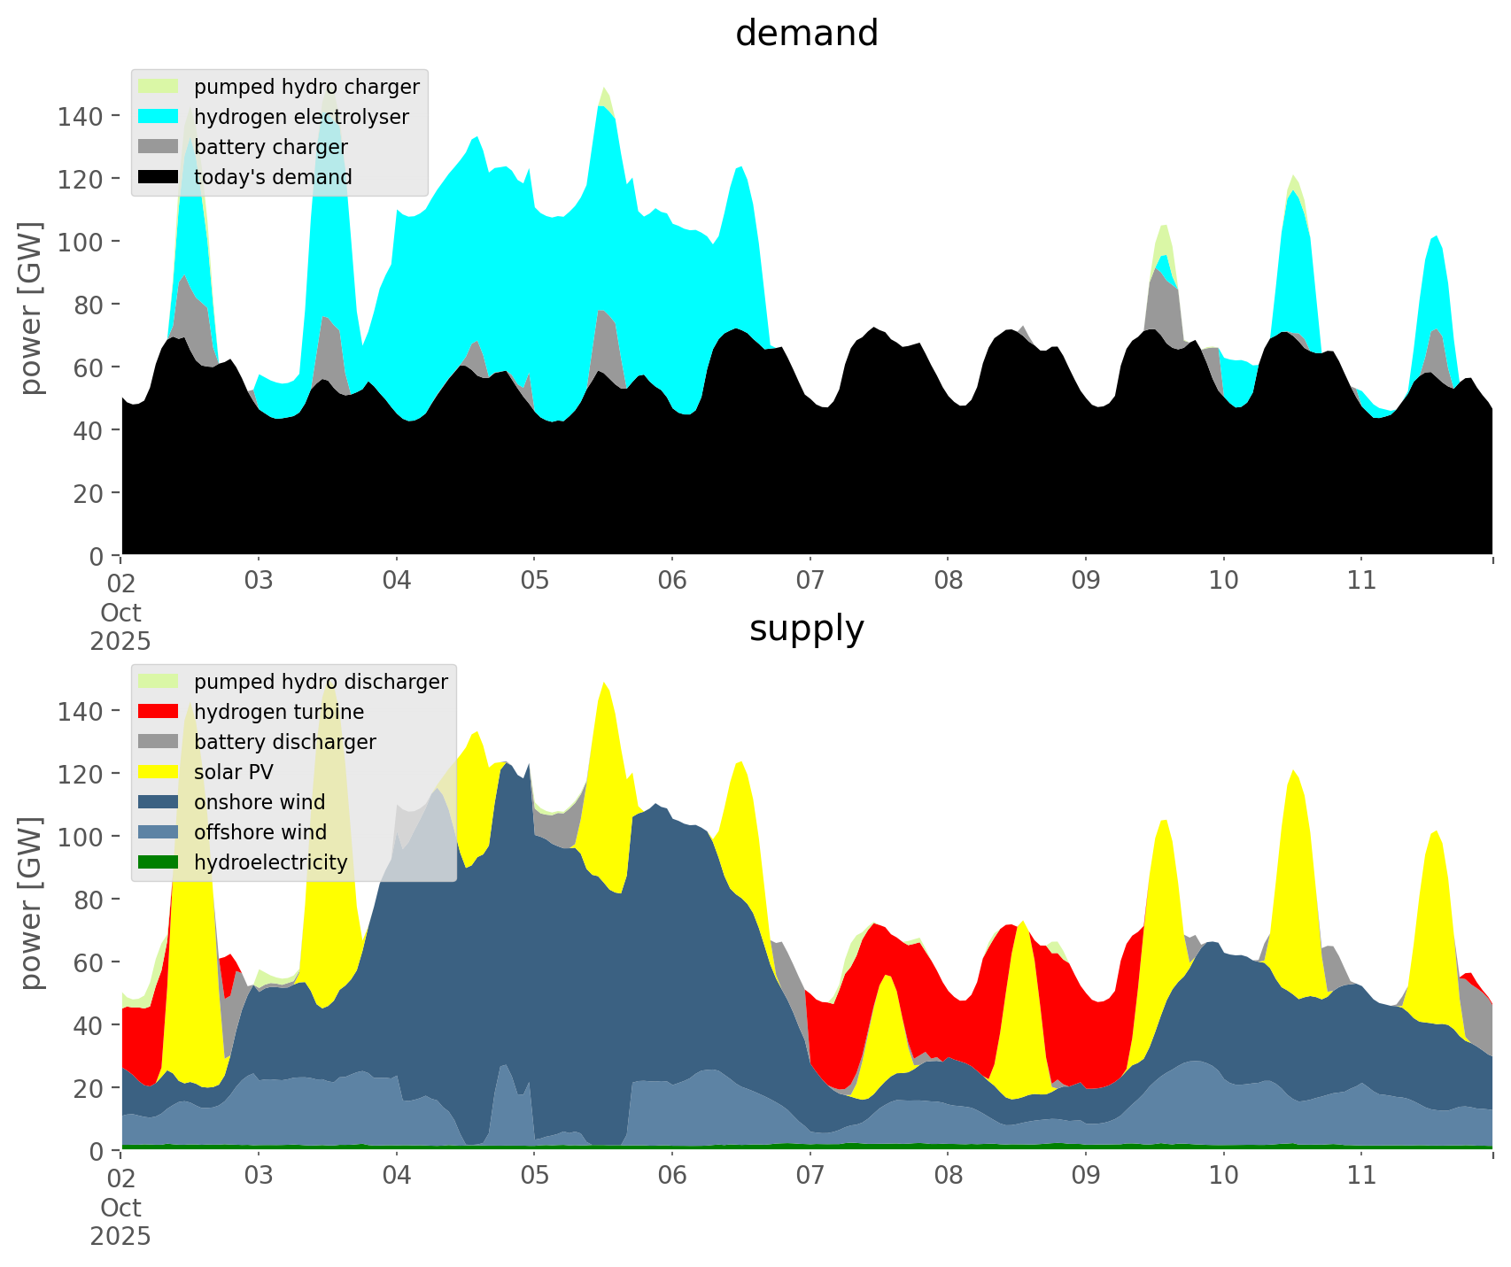Select the onshore wind legend label
1511x1267 pixels.
pos(260,802)
